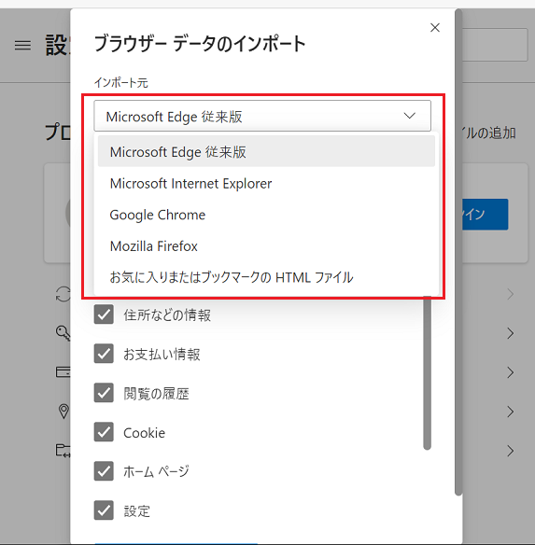Uncheck 閲覧の履歴 checkbox
Viewport: 535px width, 545px height.
click(x=104, y=393)
